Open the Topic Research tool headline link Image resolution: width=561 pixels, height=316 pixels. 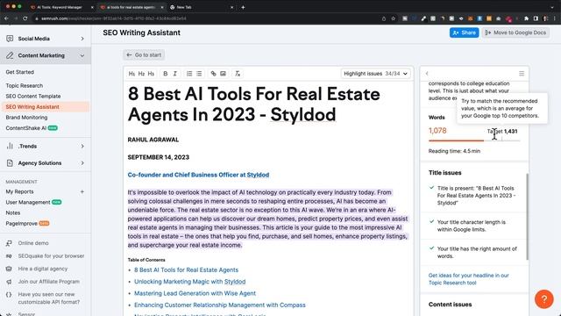468,279
